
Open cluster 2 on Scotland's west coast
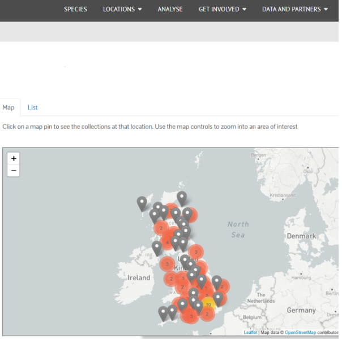[x=162, y=228]
